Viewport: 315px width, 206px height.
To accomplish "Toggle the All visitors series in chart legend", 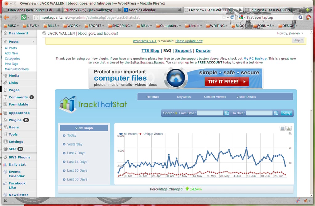I will [x=128, y=134].
